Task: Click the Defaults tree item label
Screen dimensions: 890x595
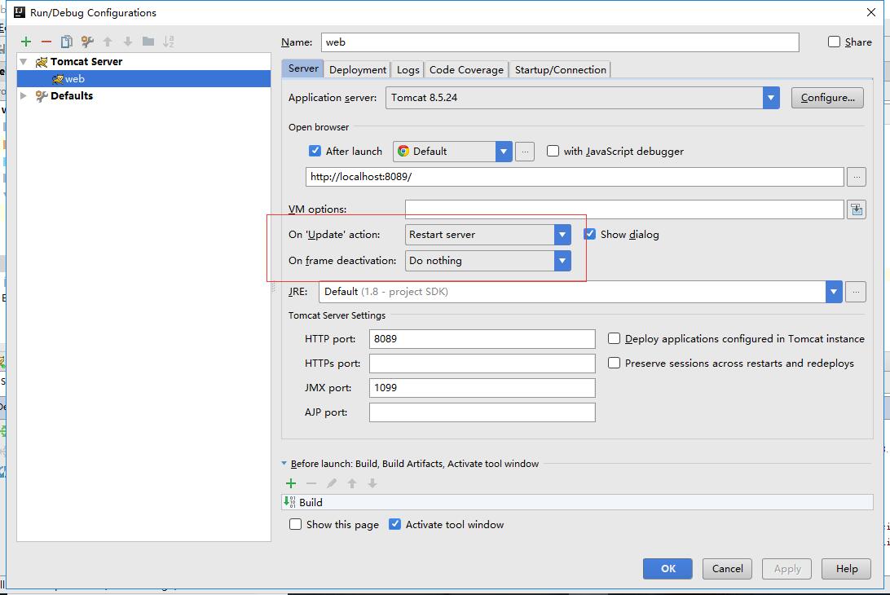Action: pyautogui.click(x=72, y=95)
